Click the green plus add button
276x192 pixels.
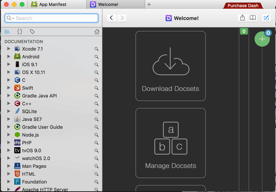click(x=262, y=39)
